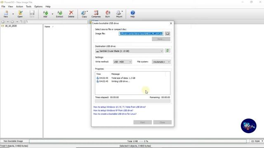Open Windows 10/8/7/Vista USB setup link
264x148 pixels.
click(x=120, y=107)
